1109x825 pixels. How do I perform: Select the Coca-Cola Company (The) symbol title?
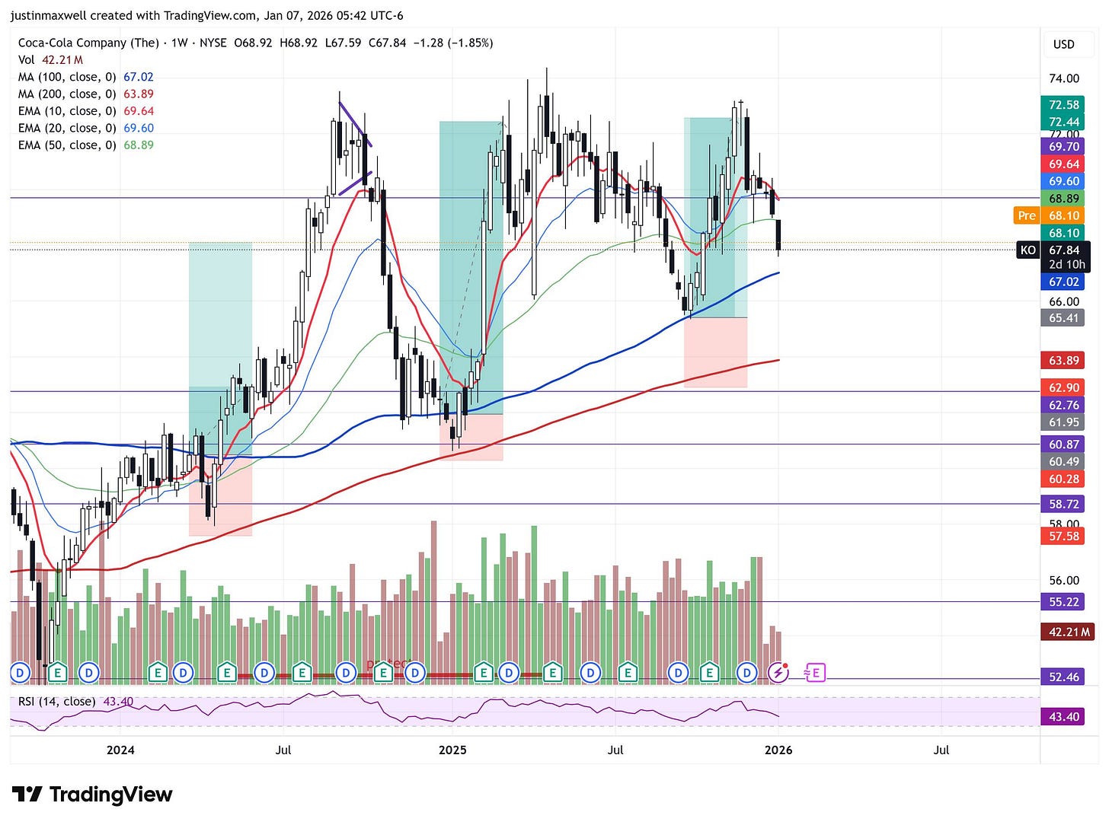click(88, 43)
